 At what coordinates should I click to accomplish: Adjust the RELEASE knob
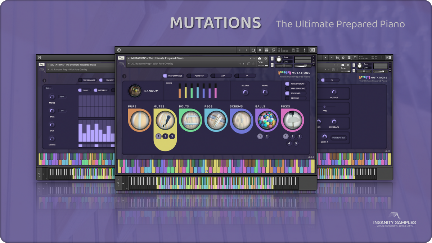246,93
